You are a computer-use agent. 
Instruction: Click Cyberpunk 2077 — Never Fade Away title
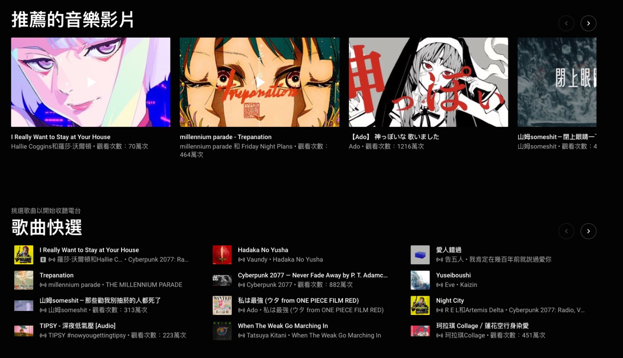tap(312, 275)
